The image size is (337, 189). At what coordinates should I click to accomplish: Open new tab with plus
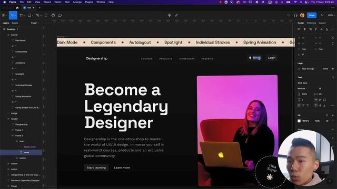tap(39, 8)
